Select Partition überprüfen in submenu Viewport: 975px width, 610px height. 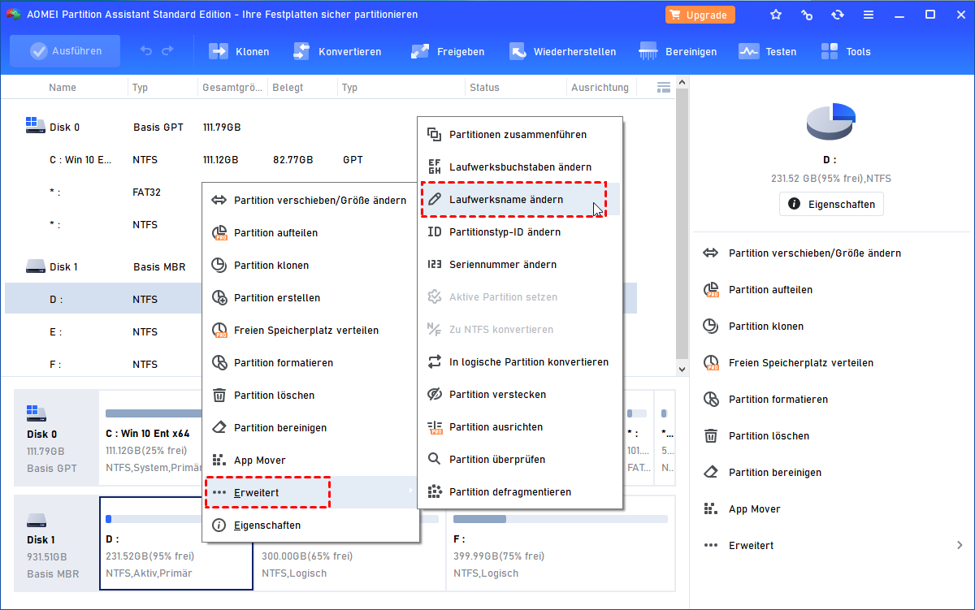click(520, 459)
